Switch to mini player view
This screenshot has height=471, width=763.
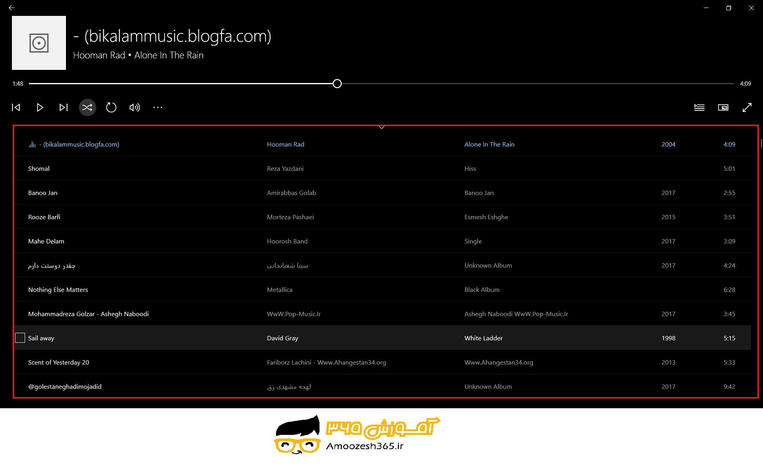[x=723, y=107]
